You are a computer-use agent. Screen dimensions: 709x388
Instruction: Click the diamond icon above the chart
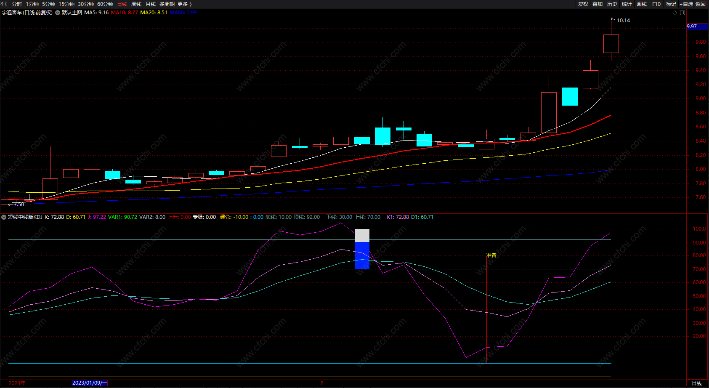click(x=675, y=13)
